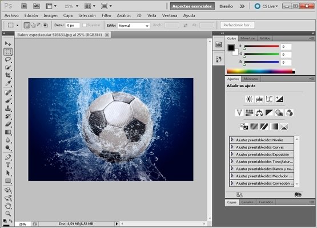The height and width of the screenshot is (228, 317).
Task: Switch to the Diseño workspace
Action: coord(226,6)
